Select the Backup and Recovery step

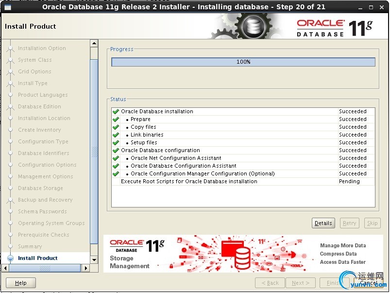click(x=45, y=200)
